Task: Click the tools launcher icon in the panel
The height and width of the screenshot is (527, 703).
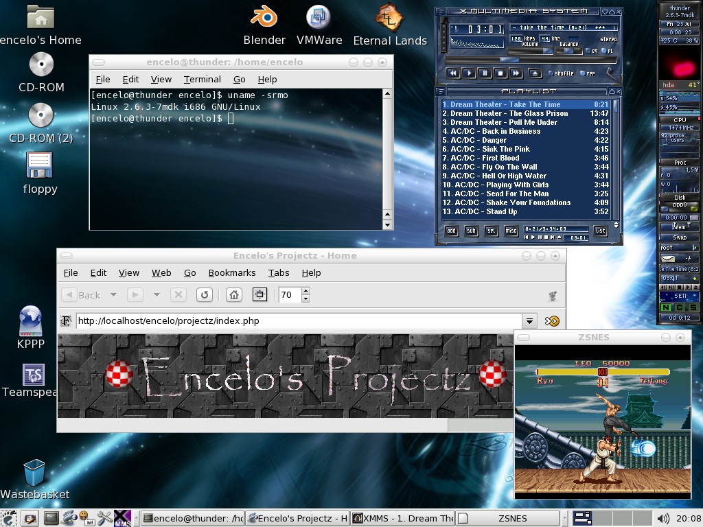Action: [x=104, y=518]
